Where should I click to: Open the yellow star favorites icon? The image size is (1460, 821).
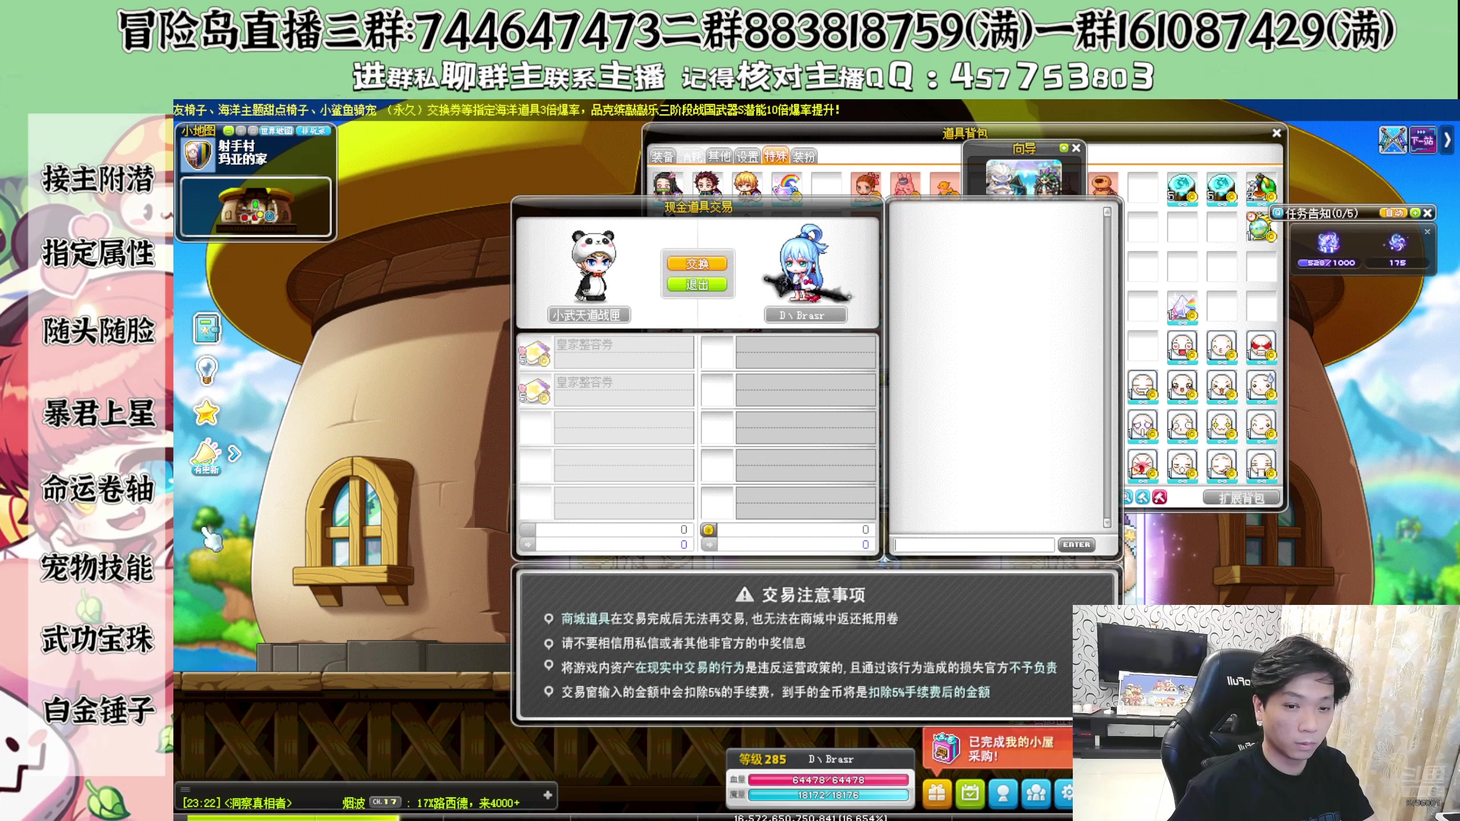[206, 412]
